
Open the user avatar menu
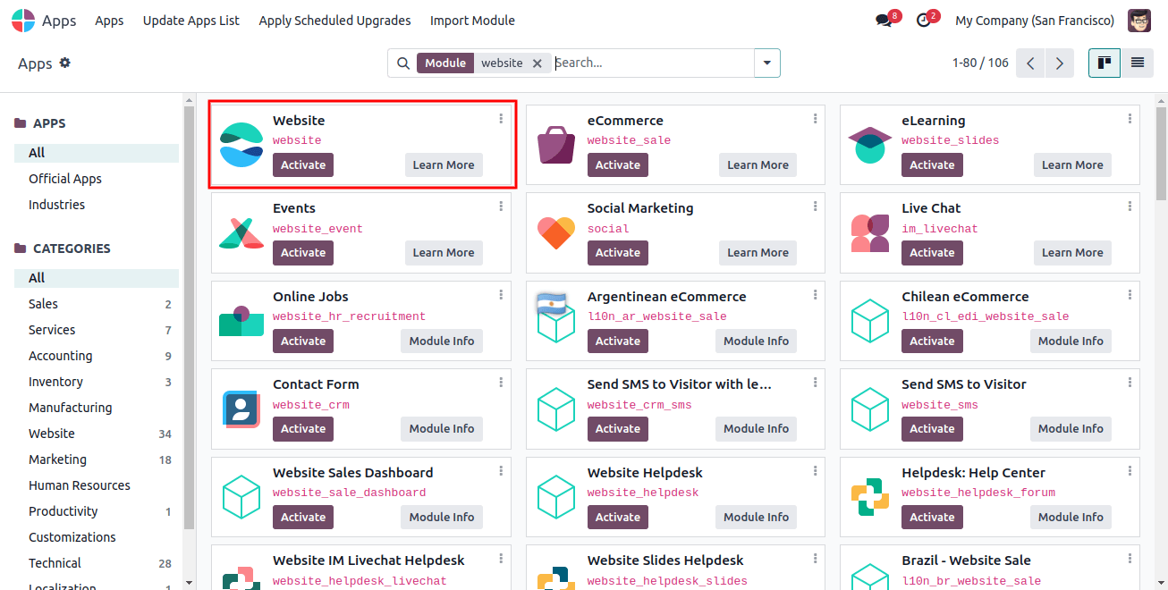(1139, 21)
